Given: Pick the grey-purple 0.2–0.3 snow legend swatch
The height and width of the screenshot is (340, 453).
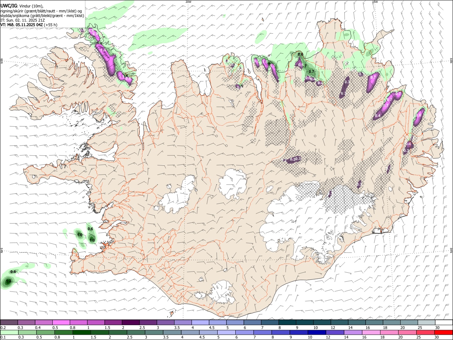Looking at the screenshot, I should tap(9, 323).
